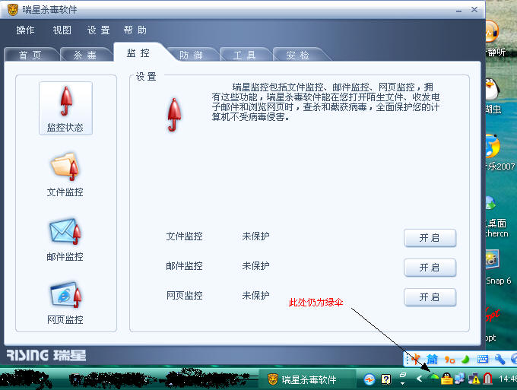Open the penguin desktop icon
The width and height of the screenshot is (517, 390).
pos(493,89)
